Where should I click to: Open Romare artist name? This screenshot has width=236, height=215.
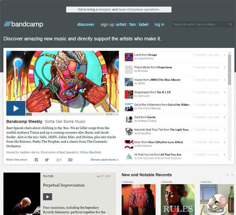143,71
